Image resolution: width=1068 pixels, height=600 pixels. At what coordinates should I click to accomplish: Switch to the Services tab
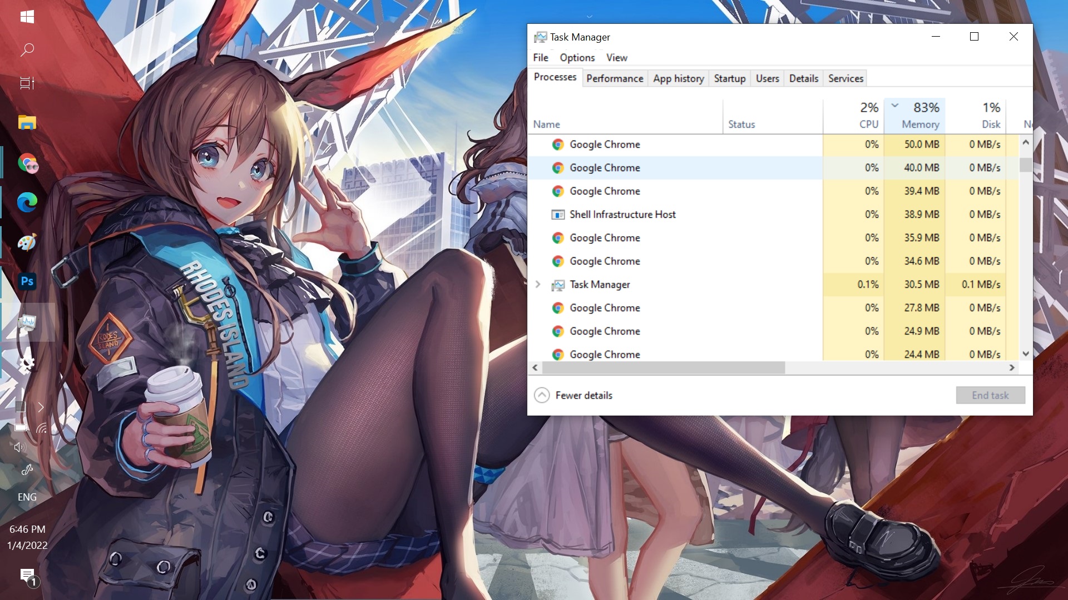pyautogui.click(x=845, y=78)
